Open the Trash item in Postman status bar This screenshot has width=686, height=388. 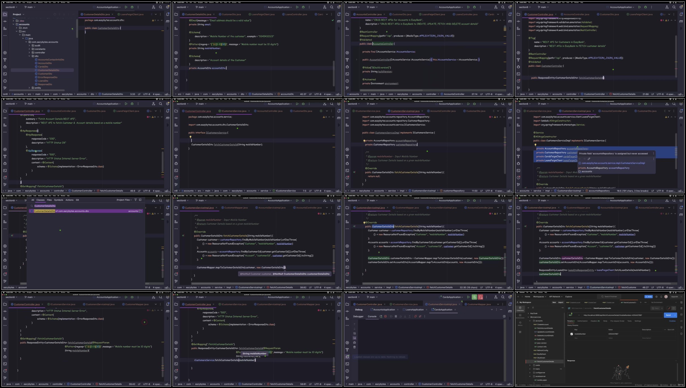[x=674, y=385]
